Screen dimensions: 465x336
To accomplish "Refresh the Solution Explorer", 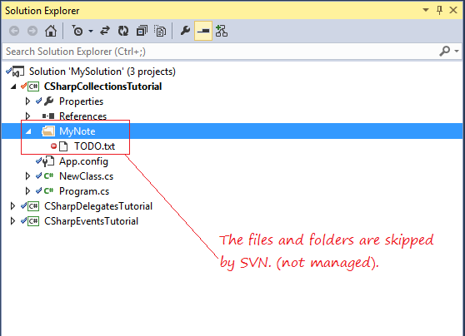I will (x=123, y=31).
